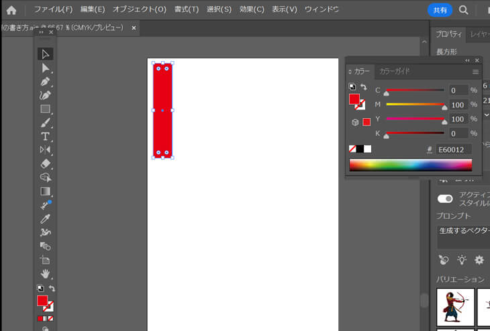This screenshot has width=490, height=331.
Task: Click the toolbar red fill swatch
Action: click(42, 301)
